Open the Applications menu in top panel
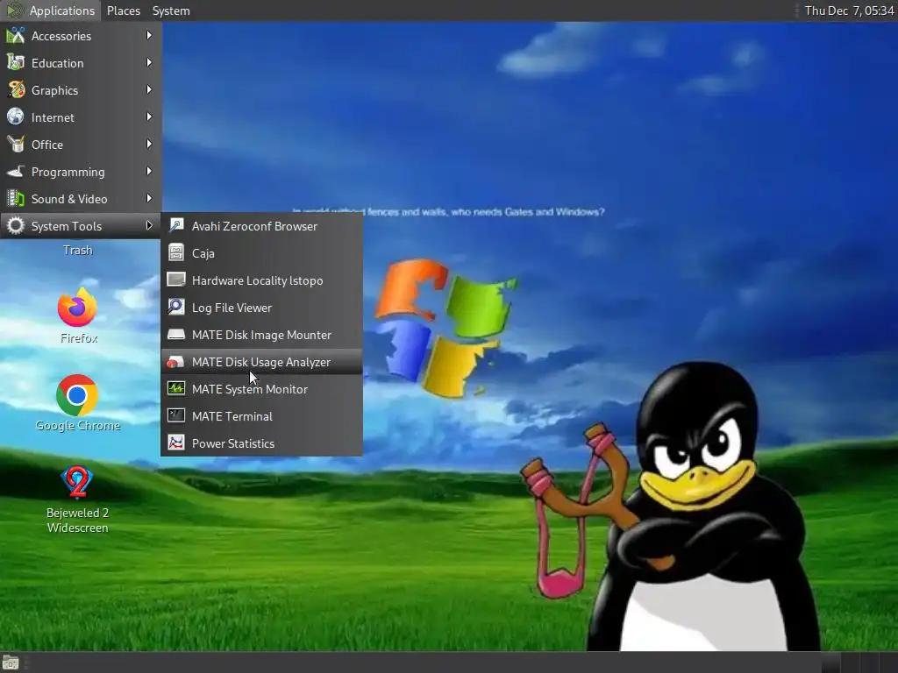 50,11
